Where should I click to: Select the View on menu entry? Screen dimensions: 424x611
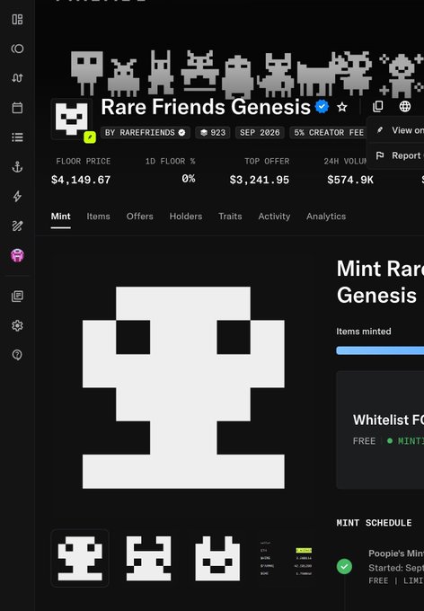click(395, 130)
